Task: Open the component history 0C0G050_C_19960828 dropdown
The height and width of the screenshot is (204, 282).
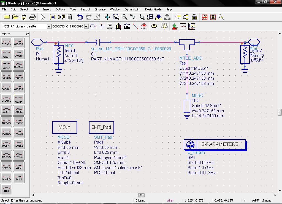Action: pos(86,26)
